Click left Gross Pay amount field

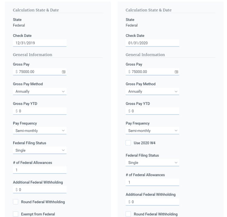pos(38,72)
